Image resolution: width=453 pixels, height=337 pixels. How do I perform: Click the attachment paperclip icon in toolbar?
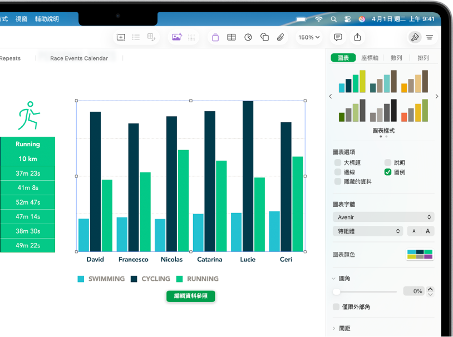pos(281,37)
